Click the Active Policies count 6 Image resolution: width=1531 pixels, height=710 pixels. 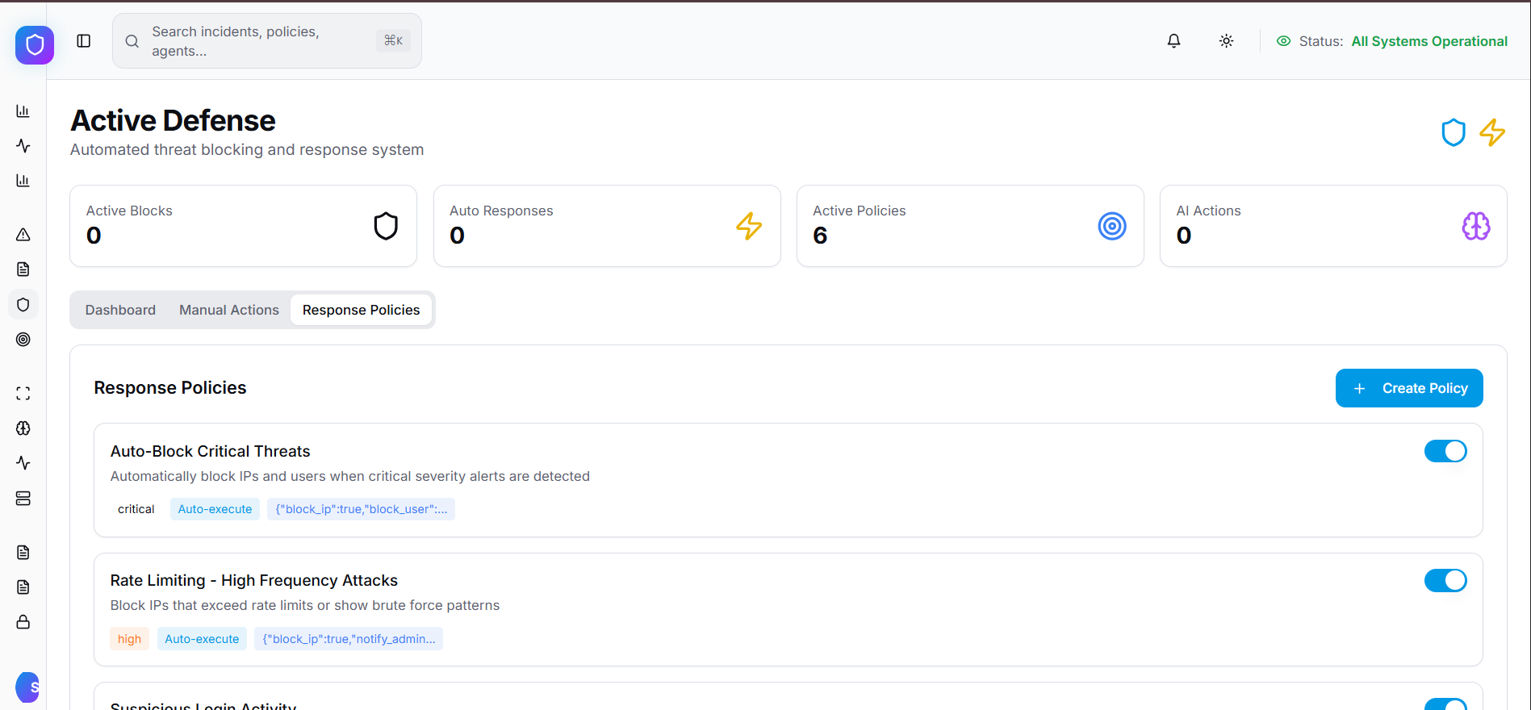point(820,236)
